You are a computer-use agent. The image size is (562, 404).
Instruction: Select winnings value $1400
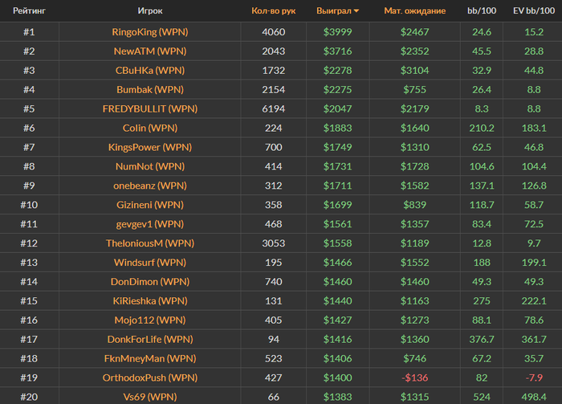[x=338, y=377]
